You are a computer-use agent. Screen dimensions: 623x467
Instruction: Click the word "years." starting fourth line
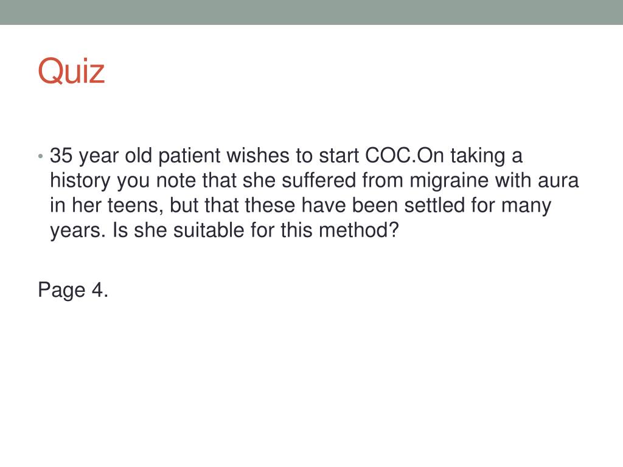pos(78,231)
